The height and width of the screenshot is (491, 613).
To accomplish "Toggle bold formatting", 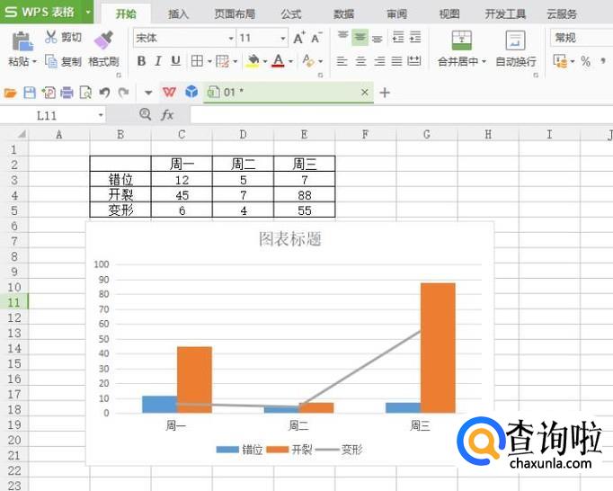I will pyautogui.click(x=141, y=61).
